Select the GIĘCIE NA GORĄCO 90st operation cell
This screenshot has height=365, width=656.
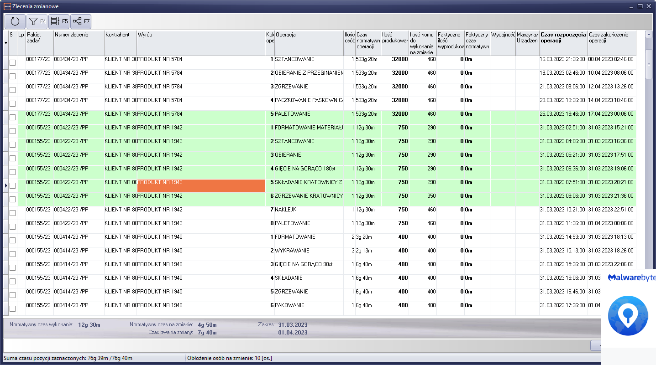(x=309, y=264)
